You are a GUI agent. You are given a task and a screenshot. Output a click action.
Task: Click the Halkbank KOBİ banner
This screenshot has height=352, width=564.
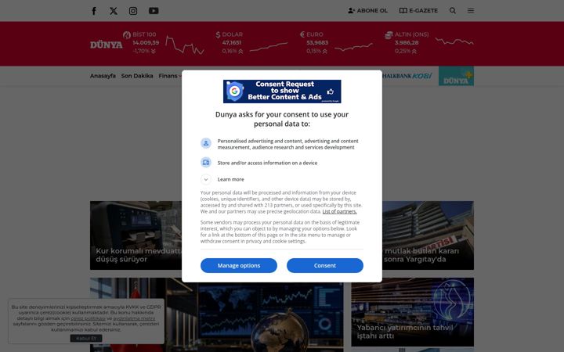pyautogui.click(x=407, y=76)
